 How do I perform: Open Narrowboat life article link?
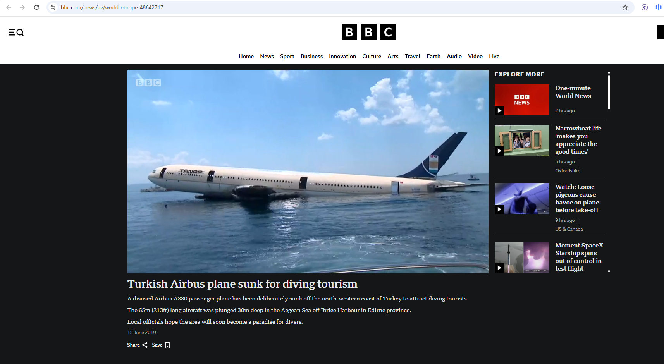pyautogui.click(x=578, y=140)
